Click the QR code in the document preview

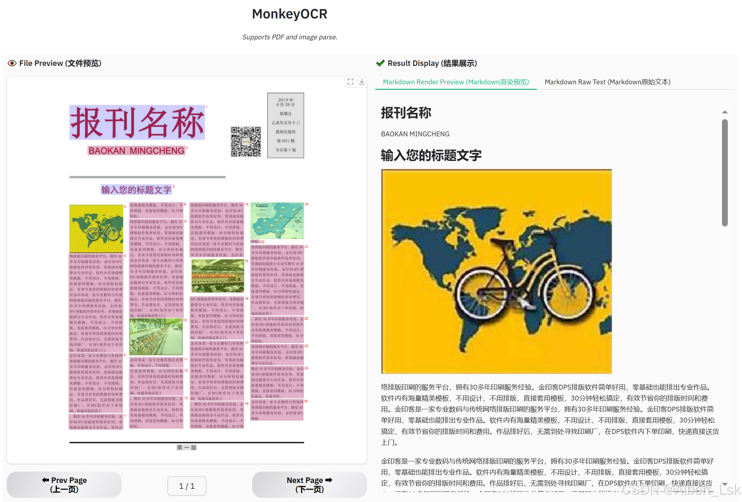click(246, 141)
